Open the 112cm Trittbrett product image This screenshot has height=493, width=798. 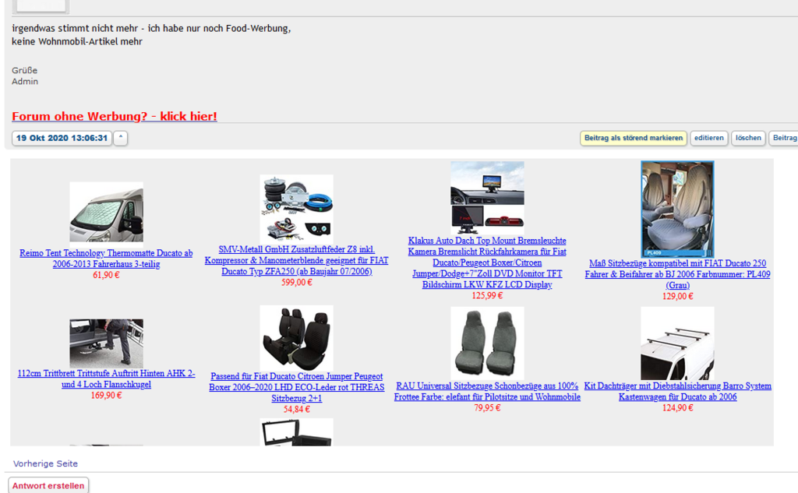106,343
